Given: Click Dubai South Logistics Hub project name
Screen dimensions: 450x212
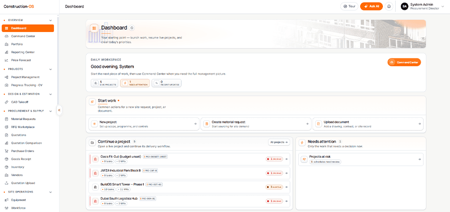Looking at the screenshot, I should pyautogui.click(x=119, y=198).
